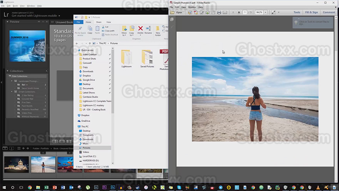The height and width of the screenshot is (191, 339).
Task: Go up one level in File Explorer
Action: click(90, 43)
